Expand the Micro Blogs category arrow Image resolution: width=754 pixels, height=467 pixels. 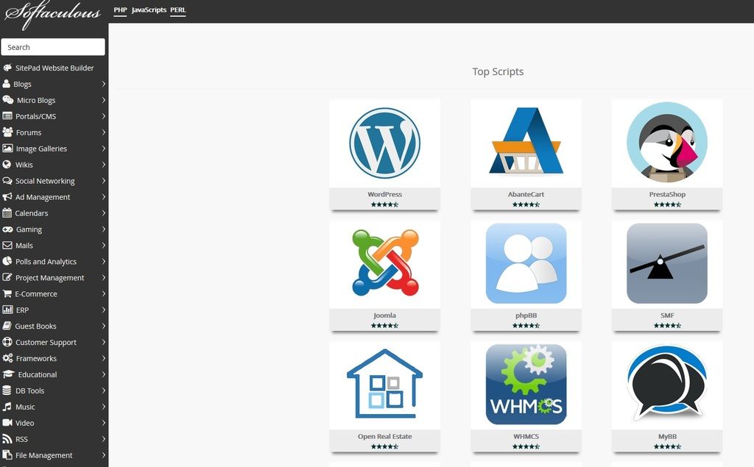click(x=103, y=100)
